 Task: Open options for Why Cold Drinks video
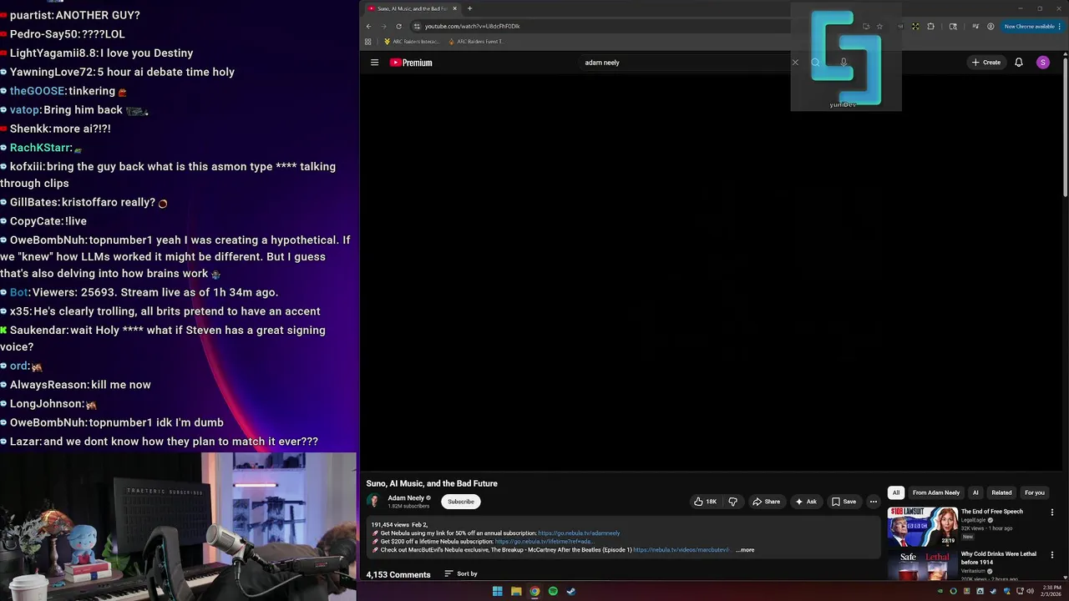click(1051, 554)
